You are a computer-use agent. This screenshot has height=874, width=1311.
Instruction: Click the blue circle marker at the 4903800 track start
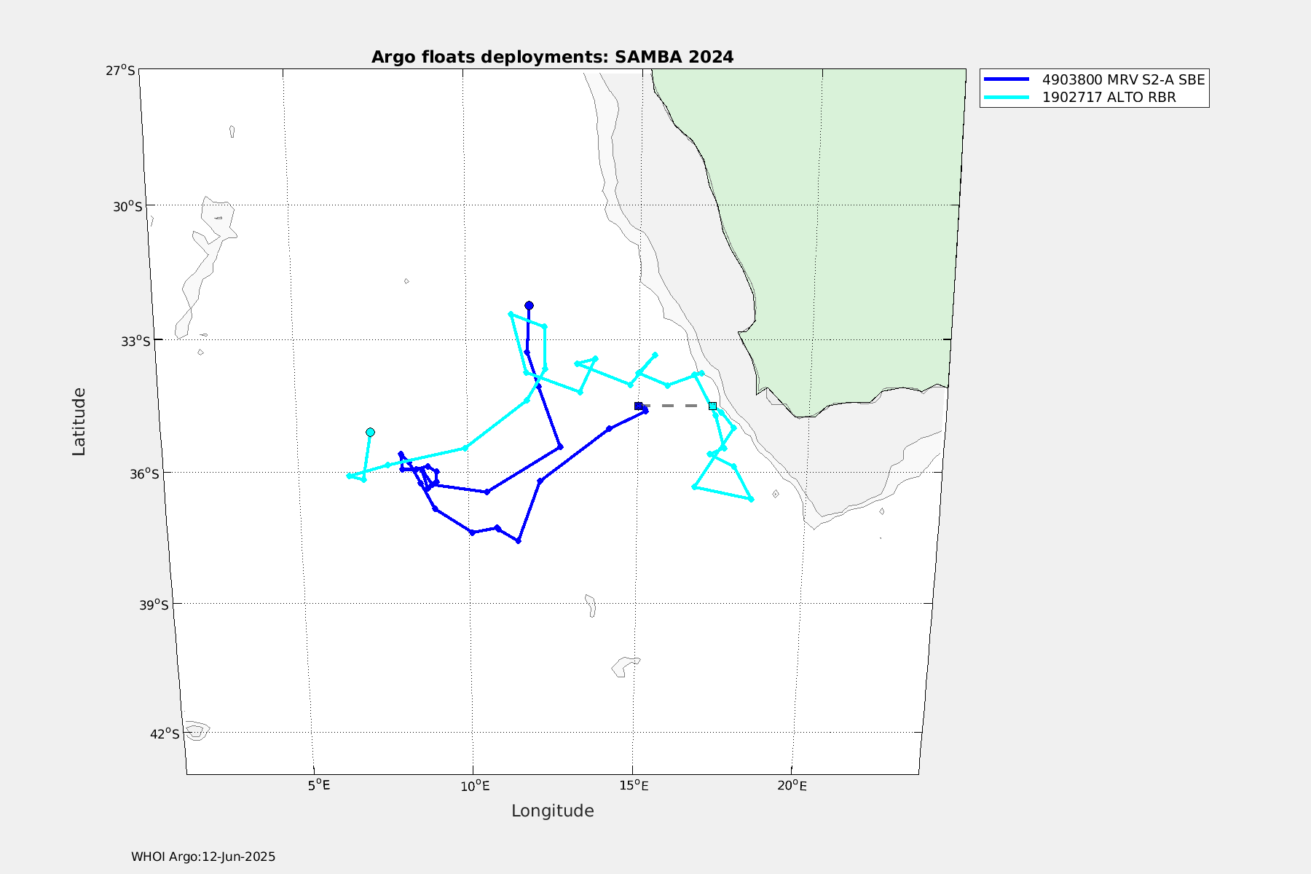(529, 305)
